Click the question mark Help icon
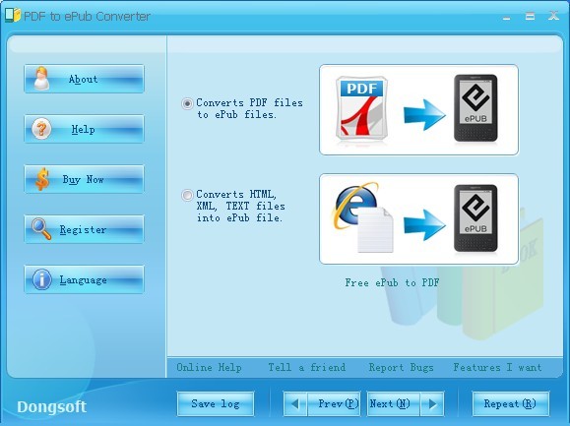 tap(41, 129)
